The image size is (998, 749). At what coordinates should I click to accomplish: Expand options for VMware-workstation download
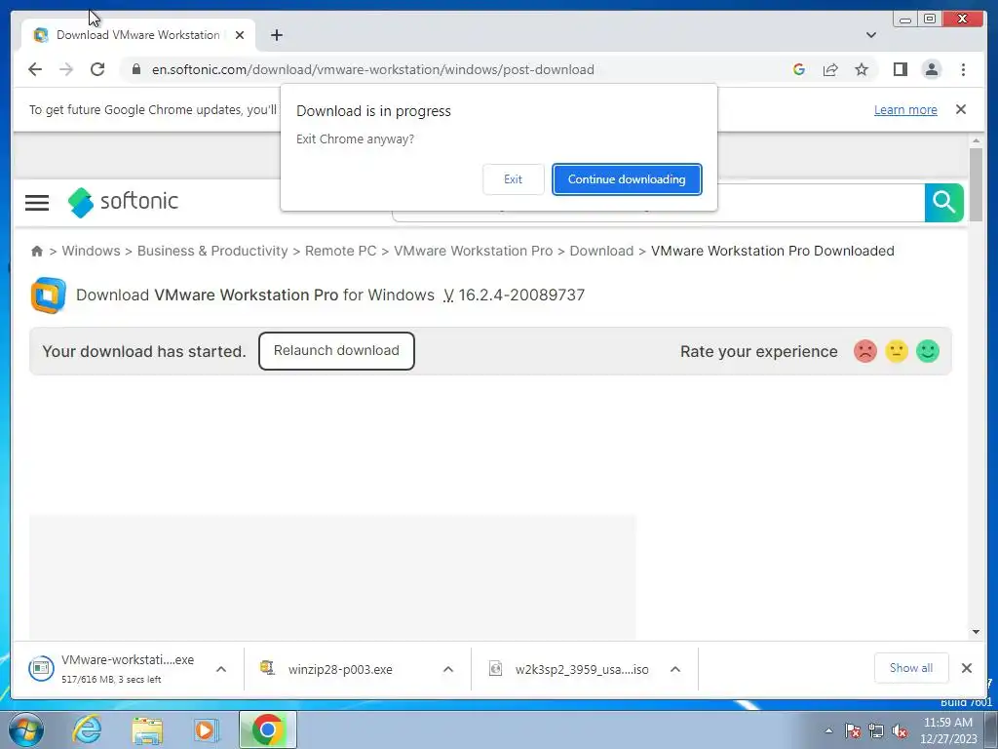[221, 669]
